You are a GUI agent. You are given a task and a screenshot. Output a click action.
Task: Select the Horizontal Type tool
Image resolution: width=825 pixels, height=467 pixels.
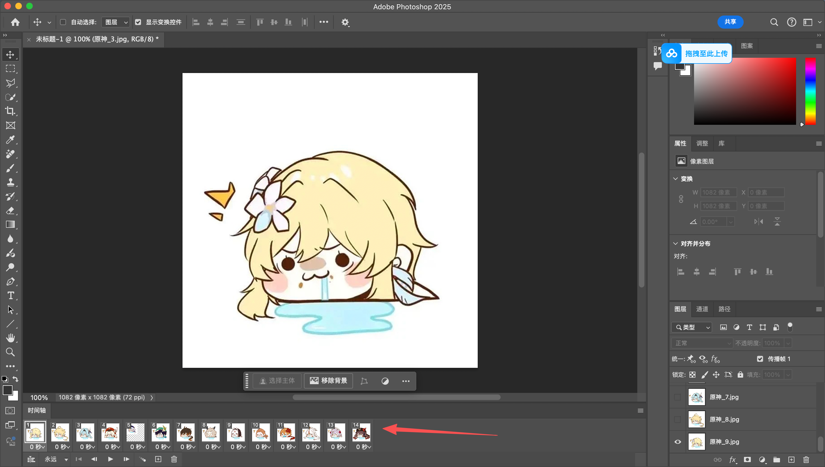pos(10,295)
